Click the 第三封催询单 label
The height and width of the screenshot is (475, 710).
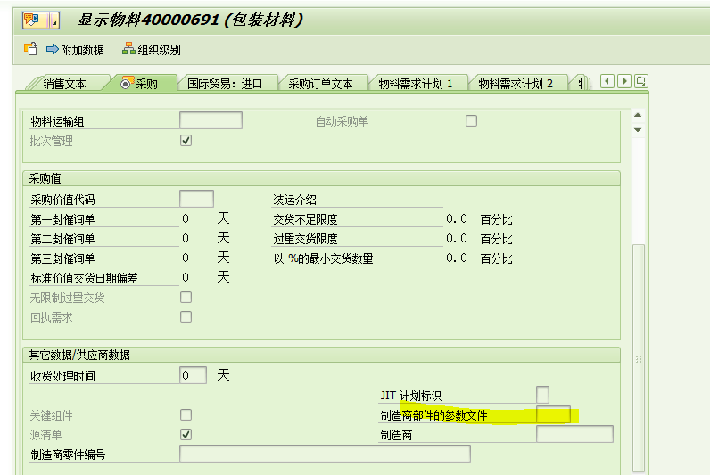pos(62,258)
